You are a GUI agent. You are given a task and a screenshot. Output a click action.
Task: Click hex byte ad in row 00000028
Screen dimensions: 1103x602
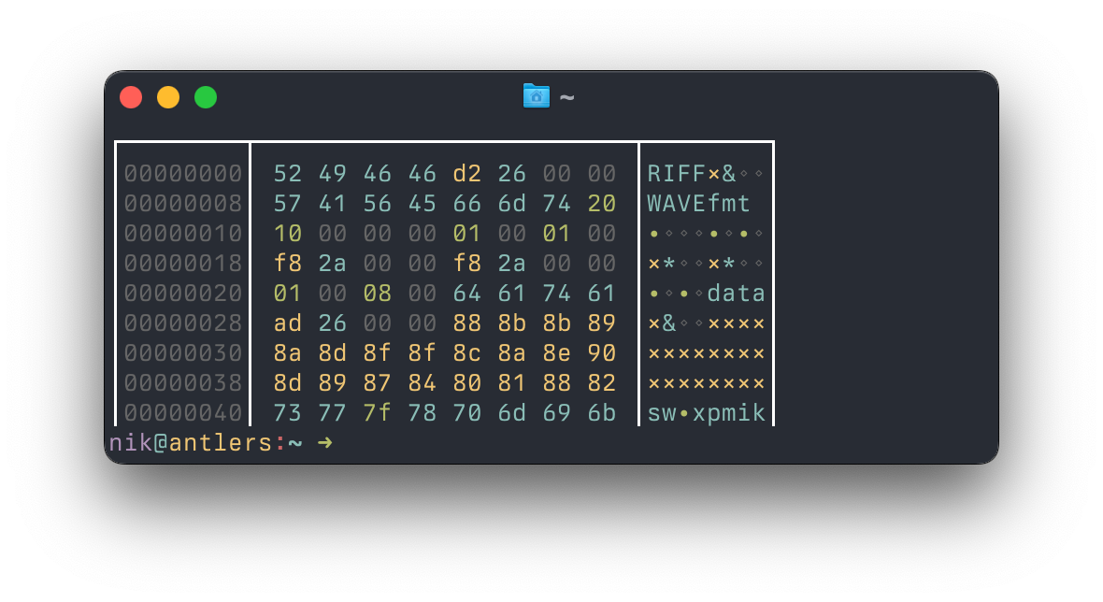click(288, 323)
